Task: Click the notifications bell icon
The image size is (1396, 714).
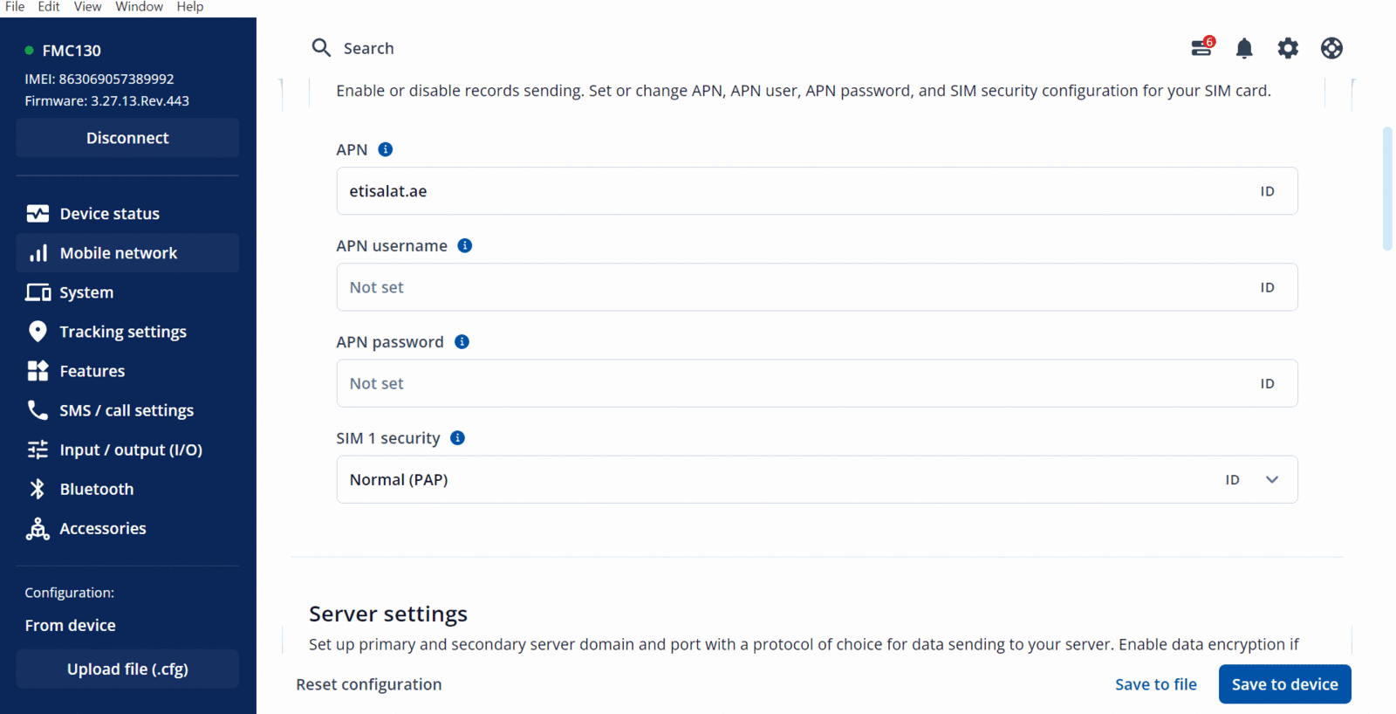Action: click(1244, 49)
